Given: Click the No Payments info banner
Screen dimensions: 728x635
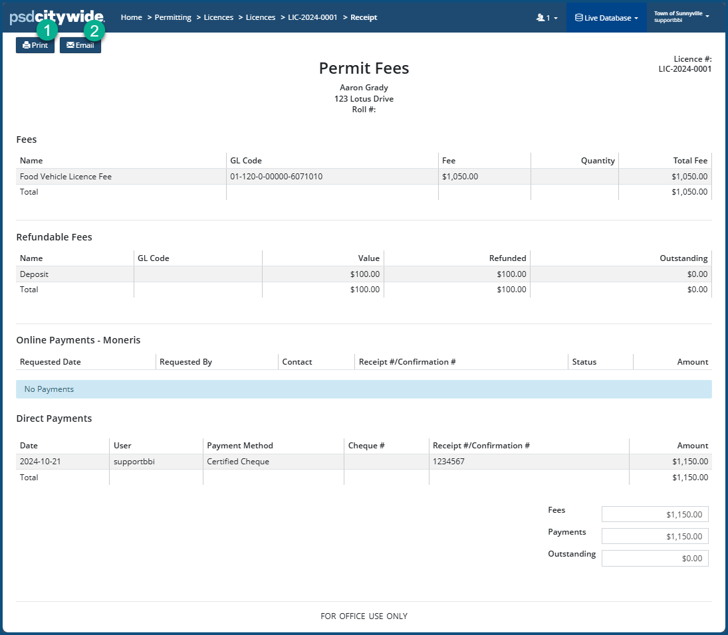Looking at the screenshot, I should pos(363,389).
